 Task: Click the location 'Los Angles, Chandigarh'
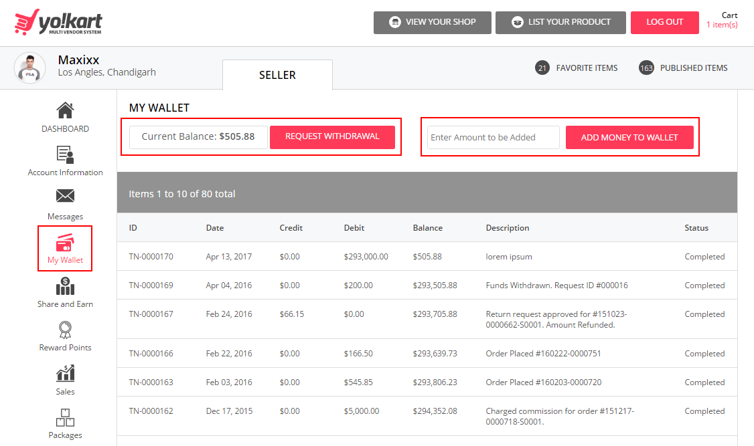tap(106, 72)
